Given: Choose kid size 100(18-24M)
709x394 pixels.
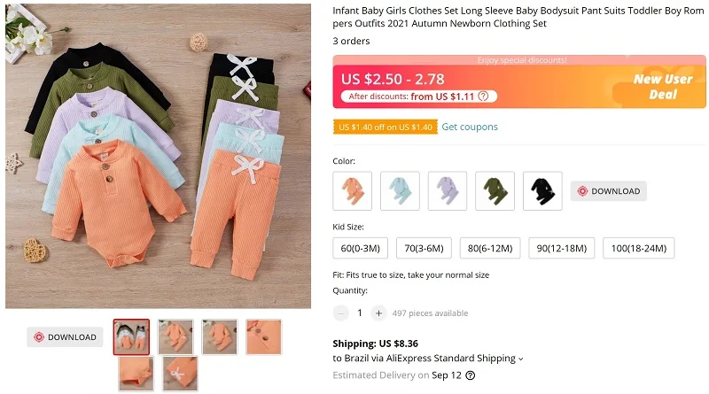Looking at the screenshot, I should (638, 248).
